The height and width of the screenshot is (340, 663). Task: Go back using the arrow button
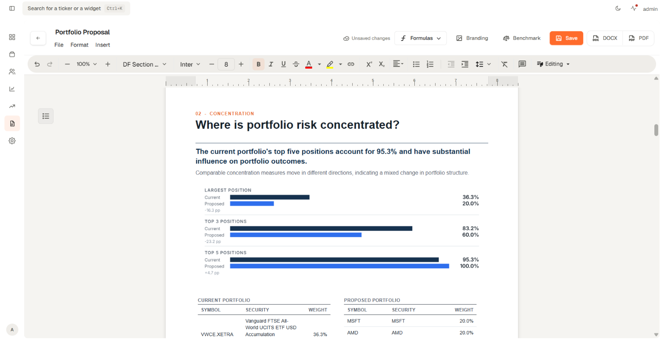click(x=38, y=38)
